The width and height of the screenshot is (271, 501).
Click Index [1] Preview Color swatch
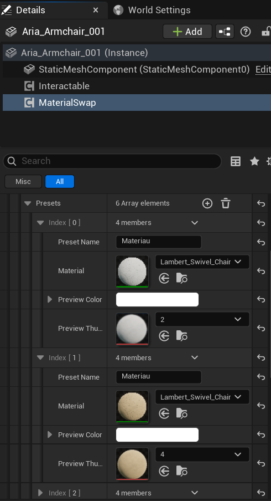point(157,434)
